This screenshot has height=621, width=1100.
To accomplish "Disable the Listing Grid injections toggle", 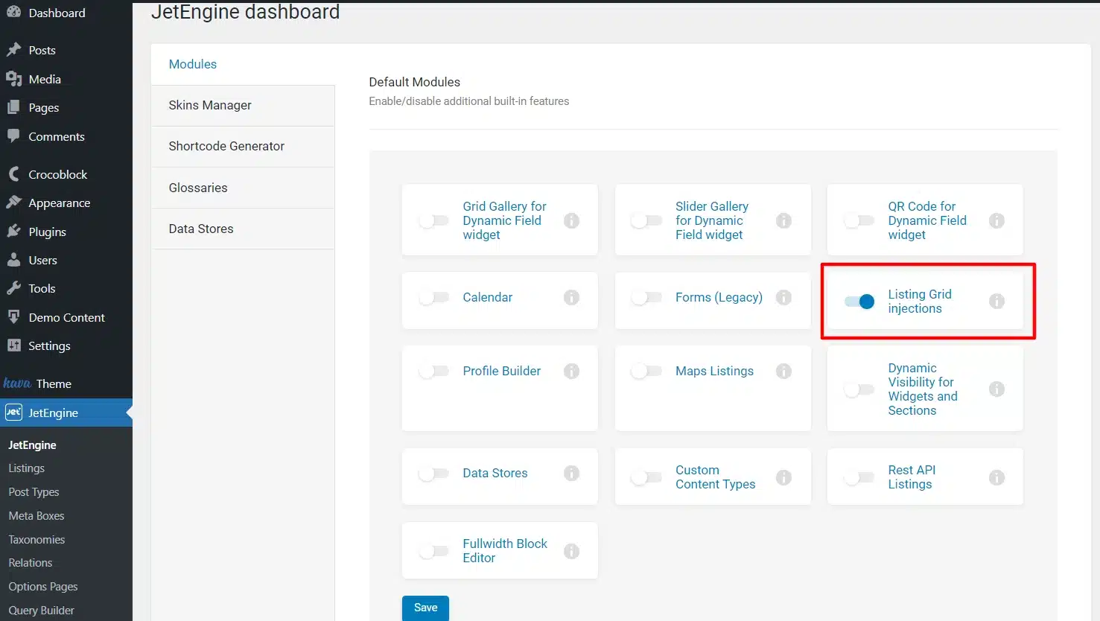I will (x=859, y=302).
